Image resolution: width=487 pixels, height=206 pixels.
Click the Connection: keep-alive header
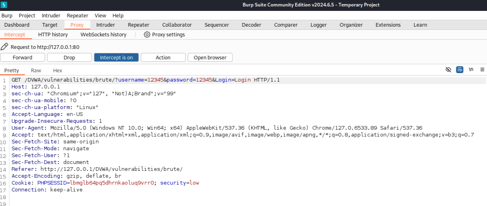click(x=47, y=190)
